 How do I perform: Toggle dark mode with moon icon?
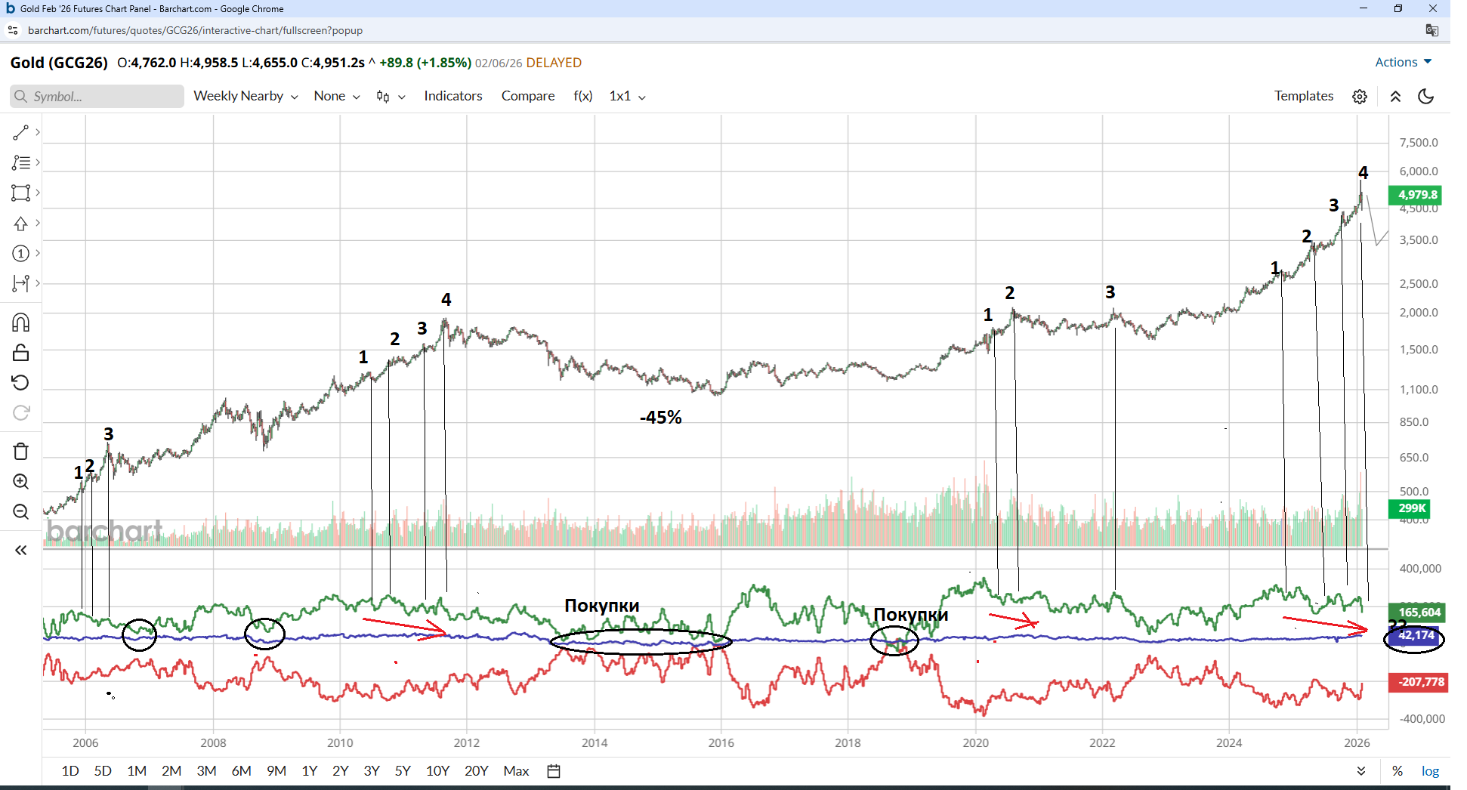point(1426,97)
